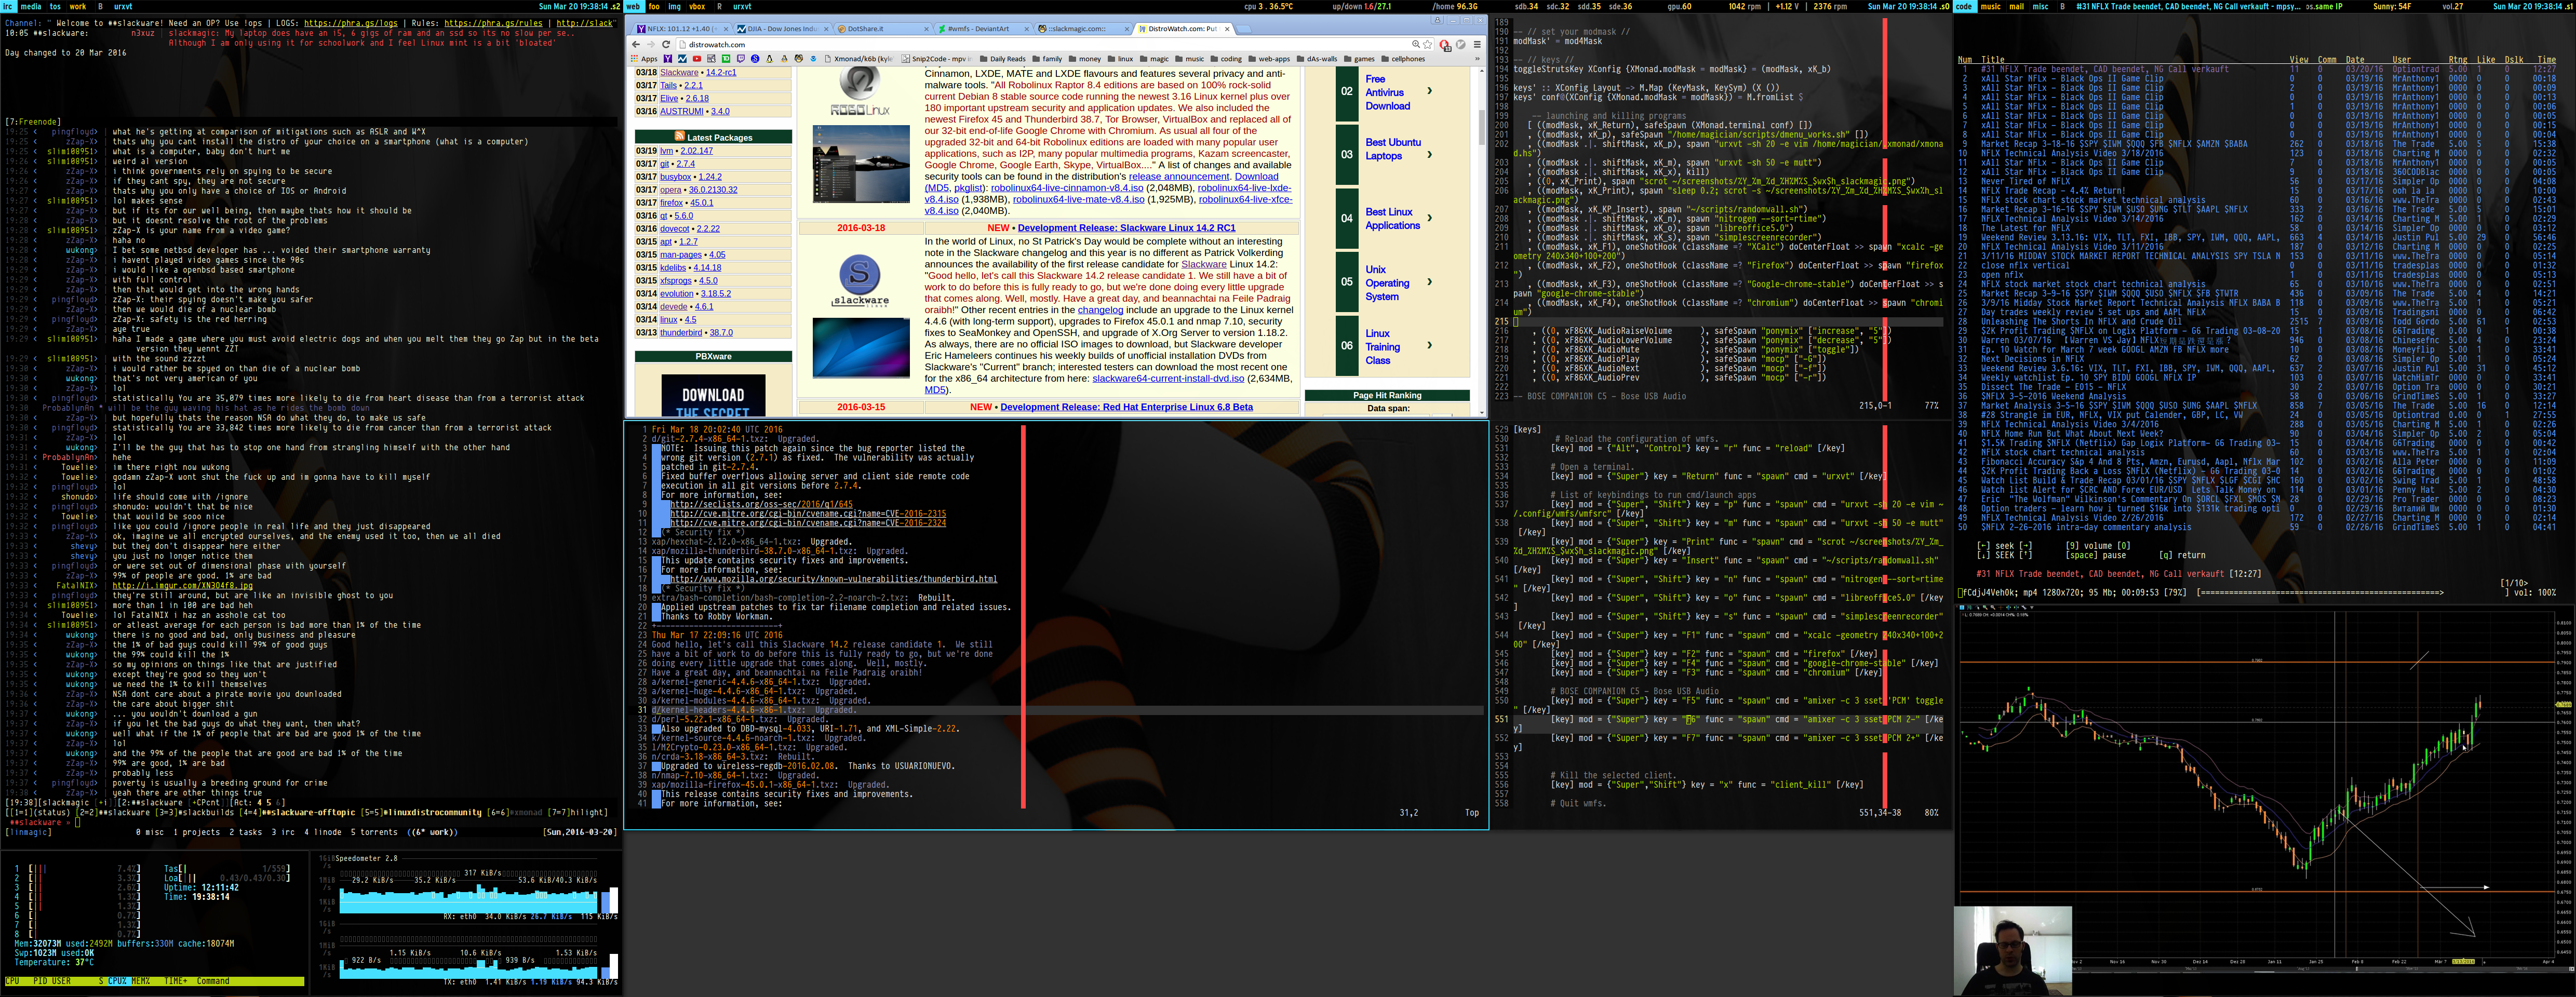Open the Daily Reads bookmark folder

coord(1002,59)
